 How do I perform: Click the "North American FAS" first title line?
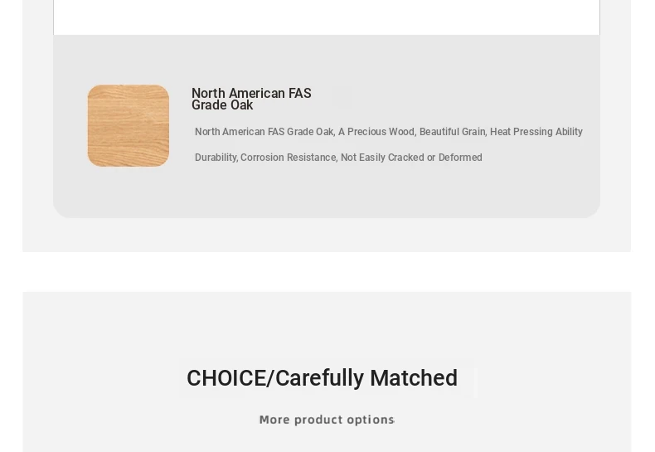tap(251, 93)
